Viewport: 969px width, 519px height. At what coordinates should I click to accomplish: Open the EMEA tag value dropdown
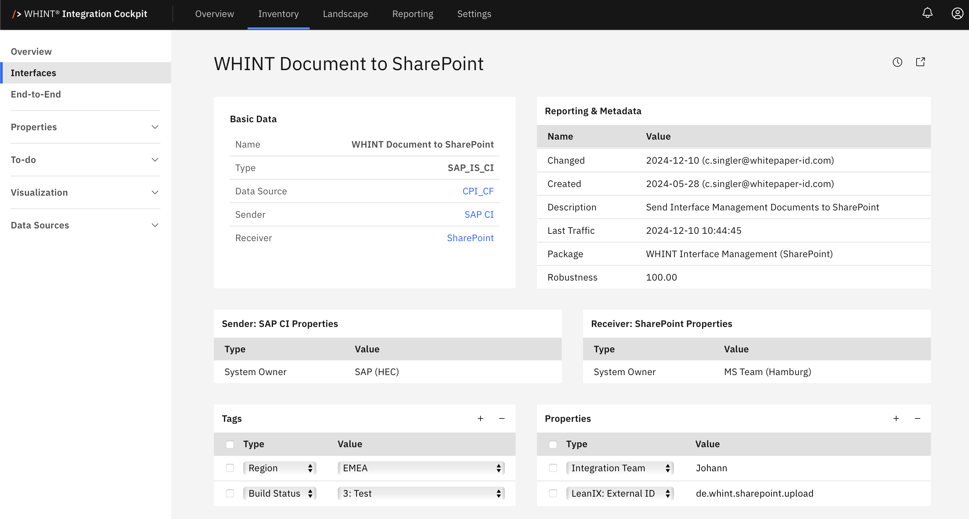pyautogui.click(x=421, y=468)
